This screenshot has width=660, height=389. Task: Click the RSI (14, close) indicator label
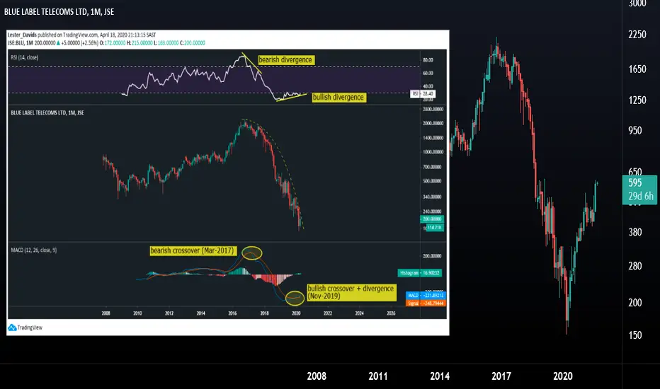24,57
